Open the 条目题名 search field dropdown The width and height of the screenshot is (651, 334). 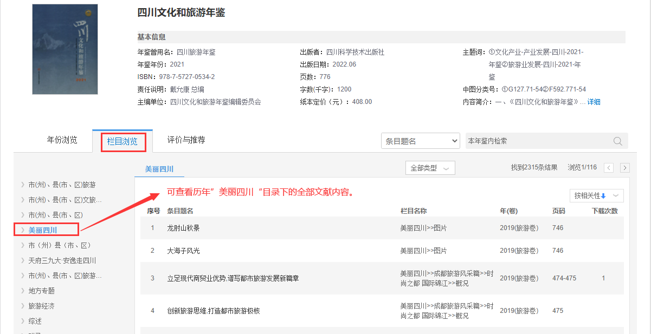pos(420,141)
